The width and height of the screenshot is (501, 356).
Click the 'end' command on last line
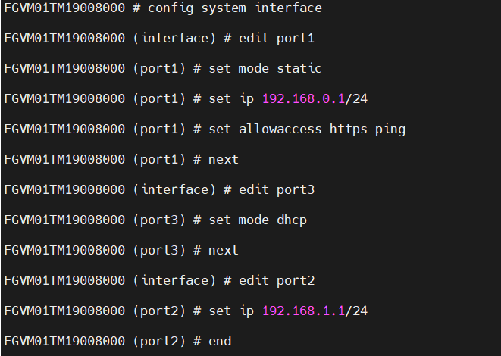[220, 341]
